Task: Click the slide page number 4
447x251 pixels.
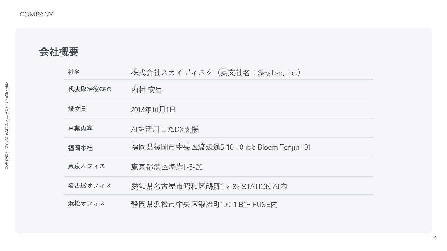Action: 435,238
